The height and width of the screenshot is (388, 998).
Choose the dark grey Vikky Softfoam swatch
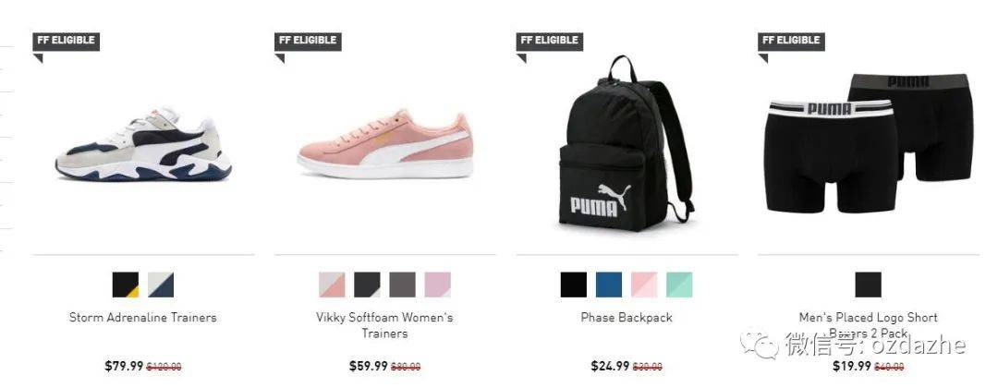click(402, 285)
